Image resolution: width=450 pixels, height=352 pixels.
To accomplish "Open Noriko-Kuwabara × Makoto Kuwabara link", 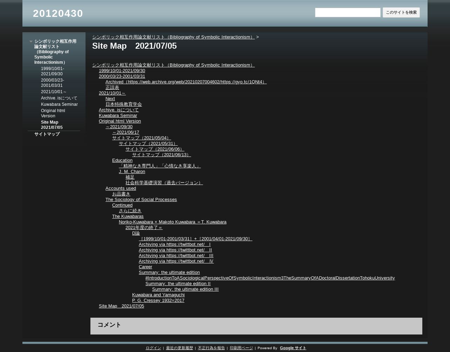I will 172,222.
